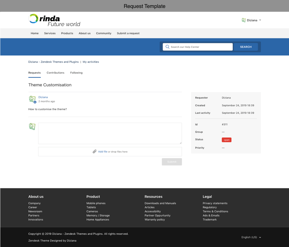Click the Submit reply button
The image size is (289, 247).
[x=172, y=162]
